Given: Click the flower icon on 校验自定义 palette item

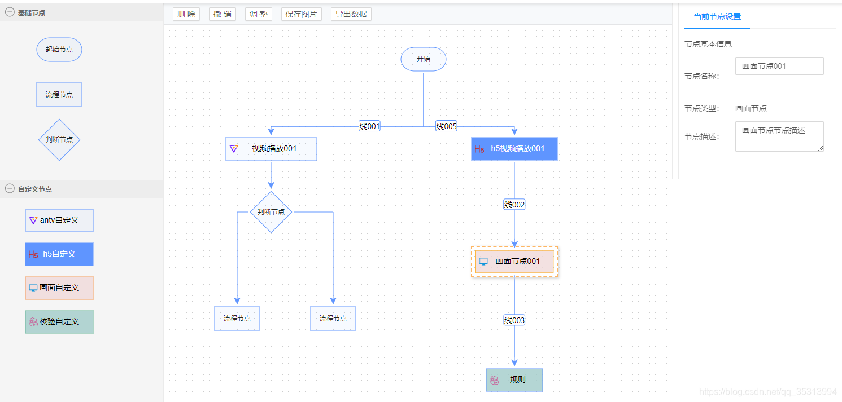Looking at the screenshot, I should [34, 322].
